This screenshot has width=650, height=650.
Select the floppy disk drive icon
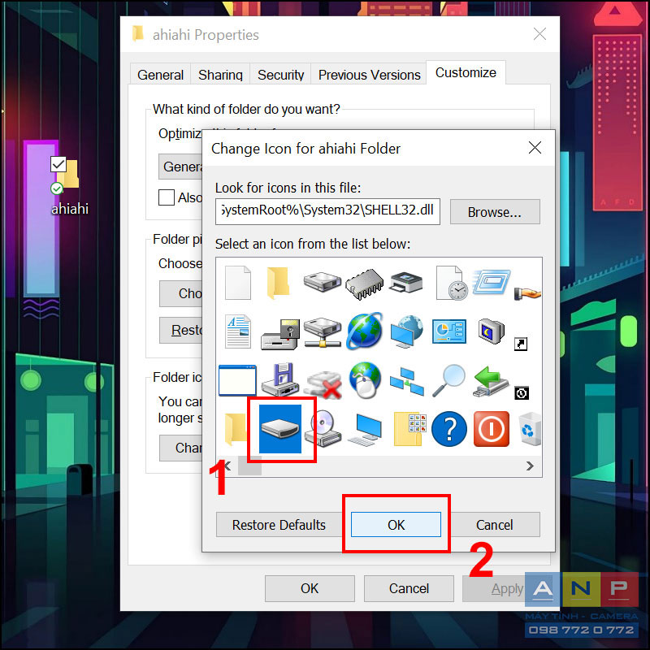280,379
